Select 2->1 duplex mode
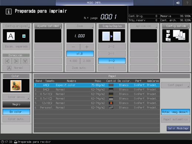The height and width of the screenshot is (144, 192). coord(112,54)
